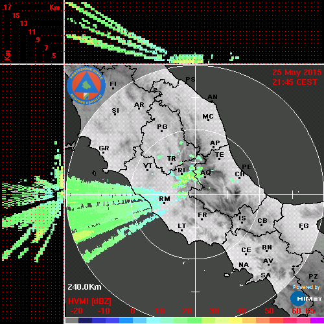Click the FR city label on the map

pyautogui.click(x=202, y=215)
